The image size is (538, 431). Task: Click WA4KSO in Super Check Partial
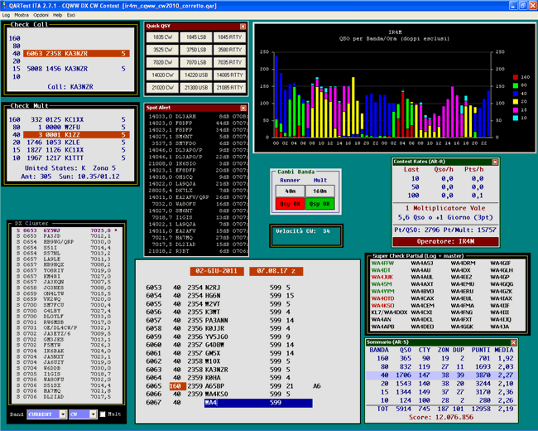coord(382,306)
